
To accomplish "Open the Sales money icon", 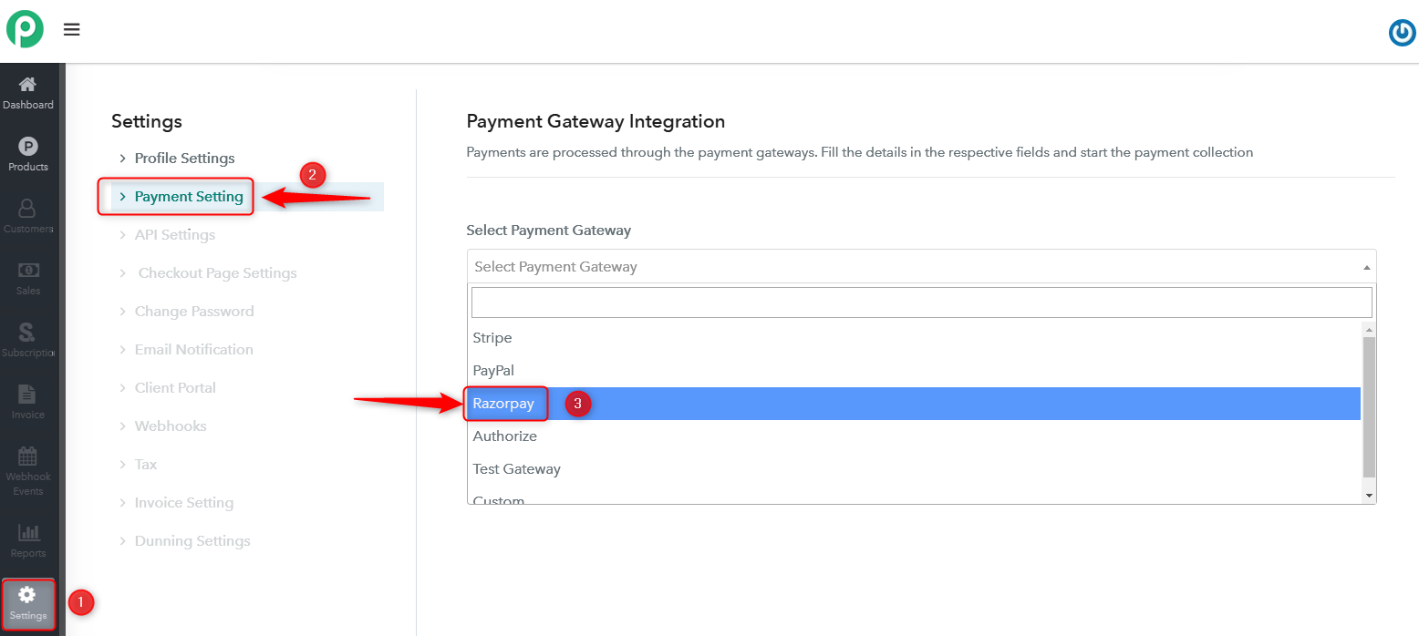I will (x=28, y=271).
